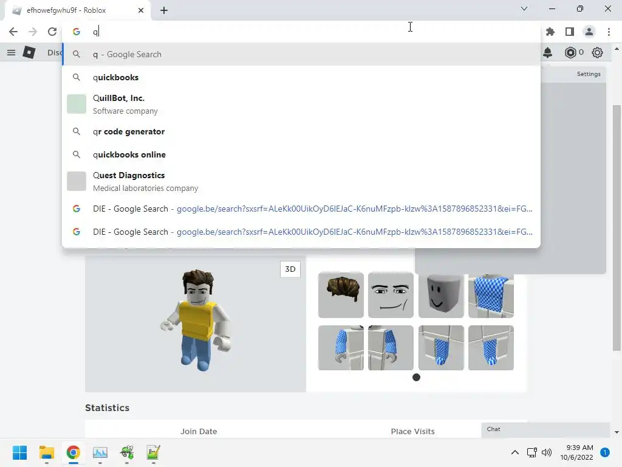Open the Roblox settings gear

tap(598, 52)
